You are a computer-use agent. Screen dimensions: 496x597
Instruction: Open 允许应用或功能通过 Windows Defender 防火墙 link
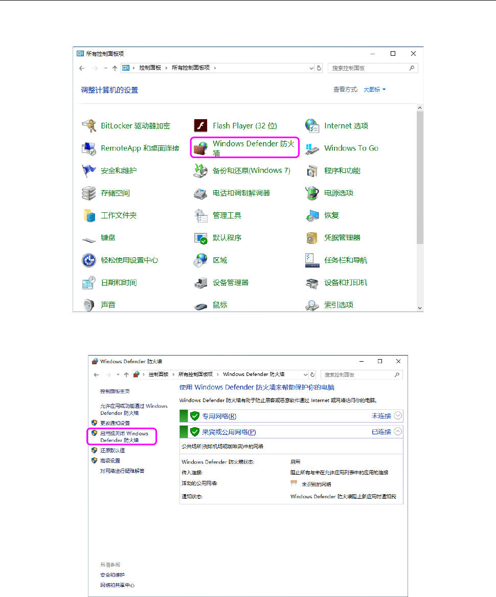tap(133, 409)
